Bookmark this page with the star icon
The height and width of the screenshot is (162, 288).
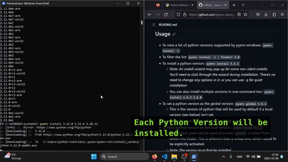tap(245, 14)
